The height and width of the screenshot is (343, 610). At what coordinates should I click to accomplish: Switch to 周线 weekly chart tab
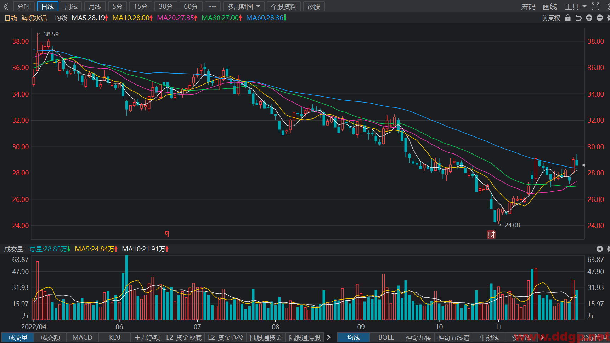(x=71, y=6)
